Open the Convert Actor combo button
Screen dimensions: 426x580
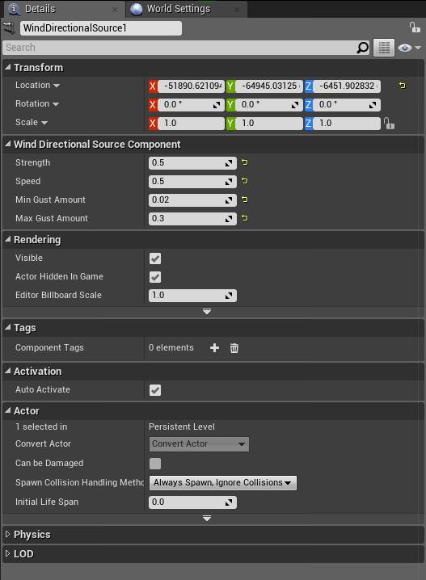[x=199, y=443]
